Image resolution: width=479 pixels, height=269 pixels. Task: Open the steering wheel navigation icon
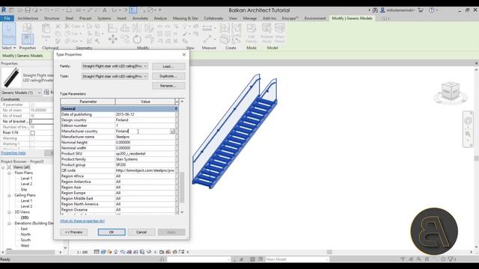(x=468, y=121)
